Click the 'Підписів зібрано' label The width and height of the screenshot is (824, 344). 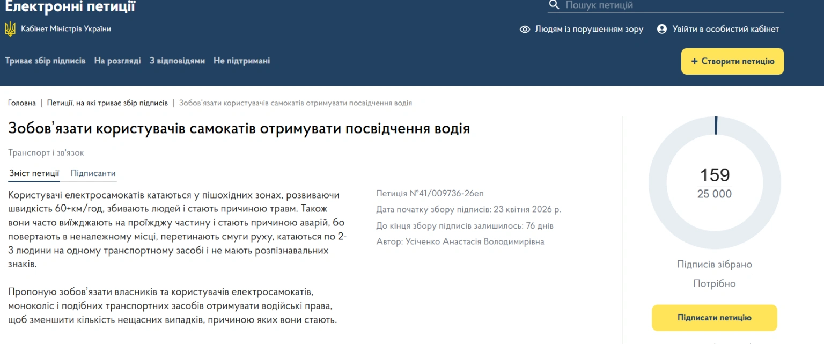point(715,265)
